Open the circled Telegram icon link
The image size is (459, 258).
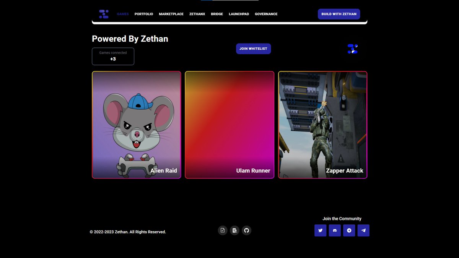[349, 230]
